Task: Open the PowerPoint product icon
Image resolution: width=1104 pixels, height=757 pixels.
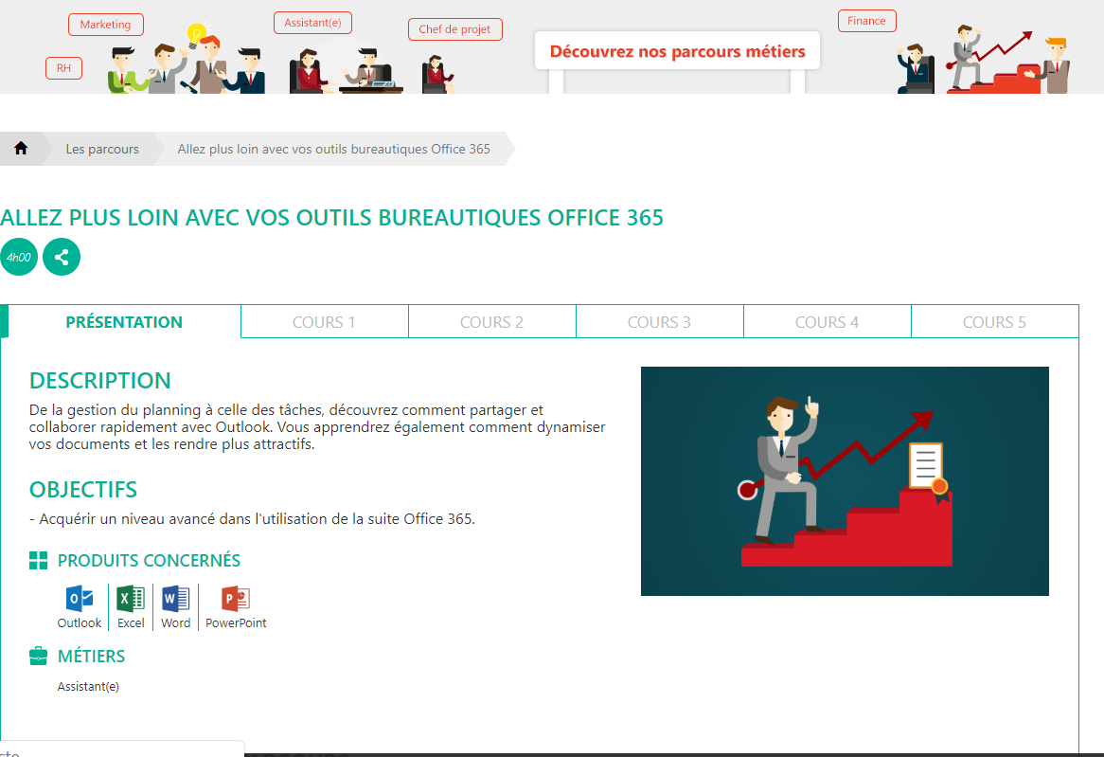Action: [236, 599]
